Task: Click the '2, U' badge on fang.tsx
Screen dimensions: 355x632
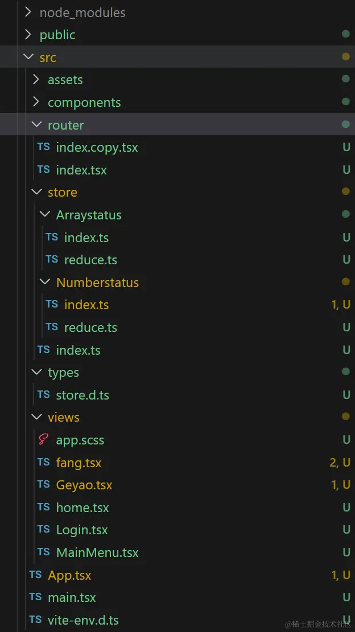Action: (x=340, y=462)
